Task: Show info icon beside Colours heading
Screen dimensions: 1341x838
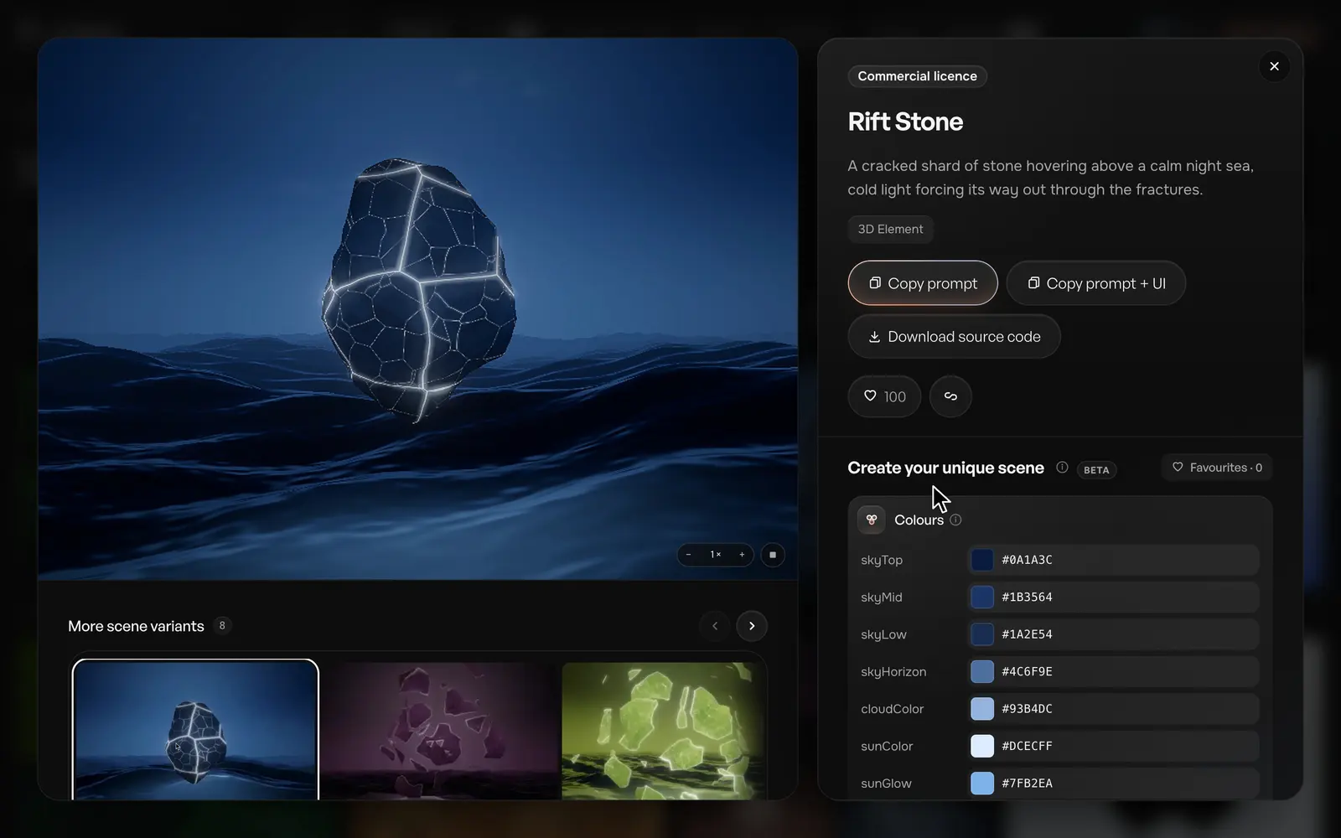Action: pyautogui.click(x=955, y=520)
